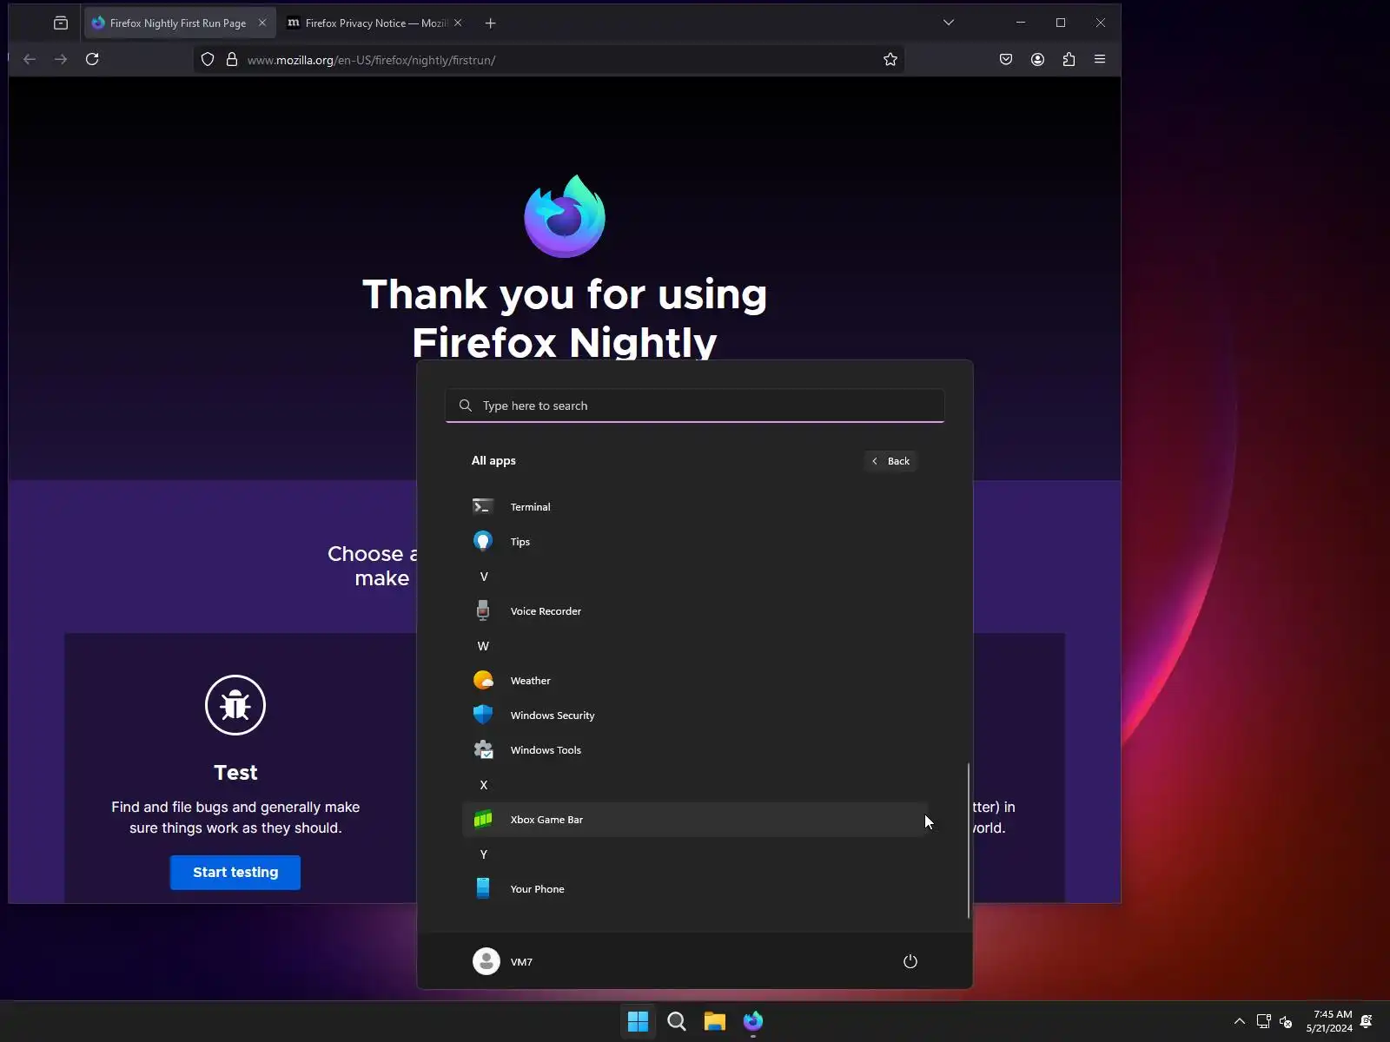This screenshot has width=1390, height=1042.
Task: Click the All apps list scrollbar
Action: click(968, 840)
